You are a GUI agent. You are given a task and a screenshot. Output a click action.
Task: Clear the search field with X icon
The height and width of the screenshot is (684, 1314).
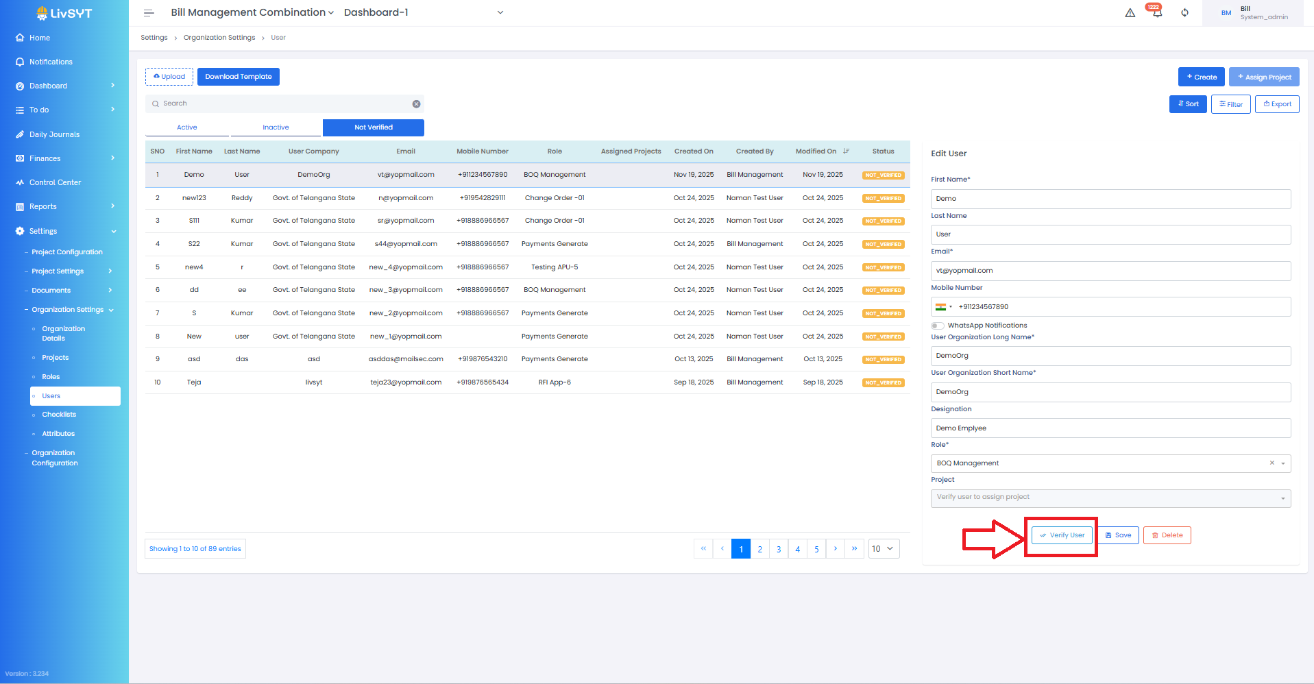pyautogui.click(x=416, y=104)
